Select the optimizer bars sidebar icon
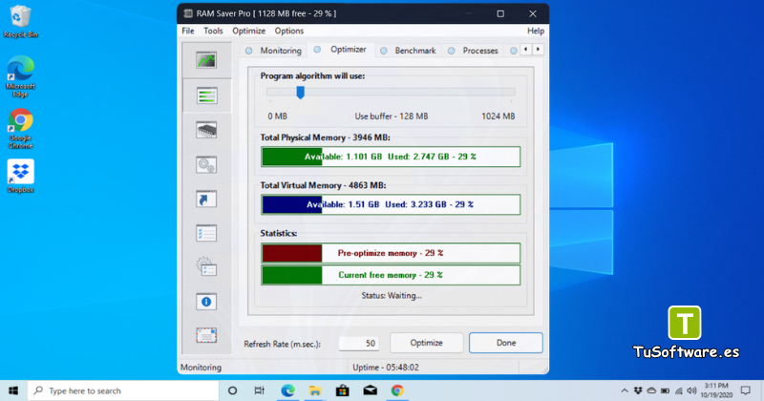Image resolution: width=764 pixels, height=401 pixels. coord(206,95)
